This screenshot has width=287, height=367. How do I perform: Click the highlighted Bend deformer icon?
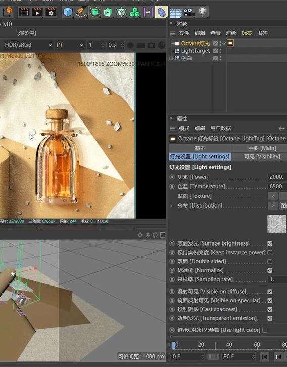[162, 12]
